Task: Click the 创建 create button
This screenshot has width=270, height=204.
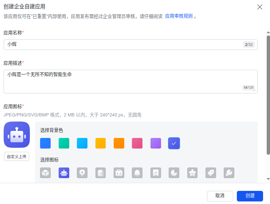Action: (250, 196)
